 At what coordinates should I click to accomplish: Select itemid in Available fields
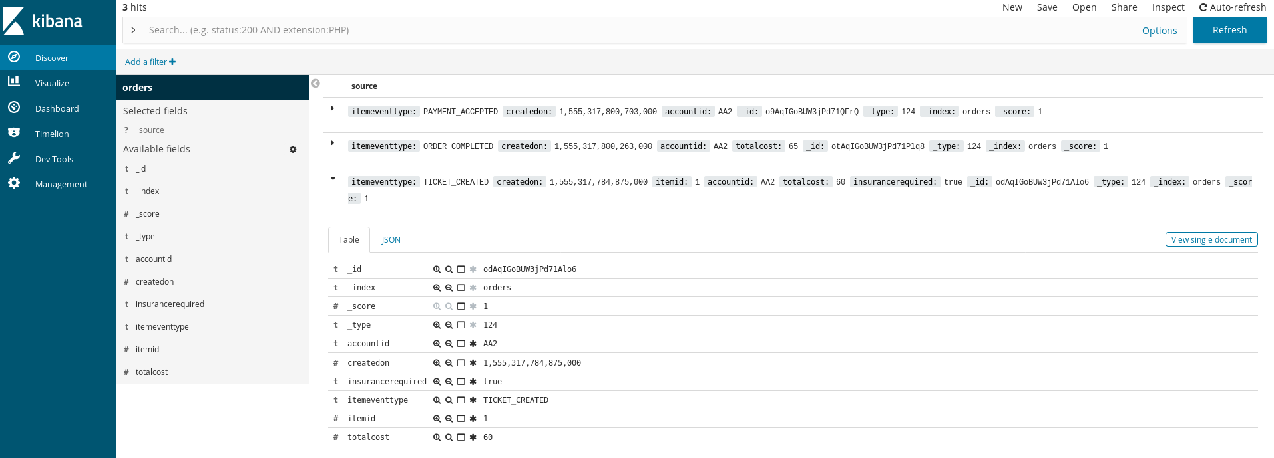click(x=147, y=350)
